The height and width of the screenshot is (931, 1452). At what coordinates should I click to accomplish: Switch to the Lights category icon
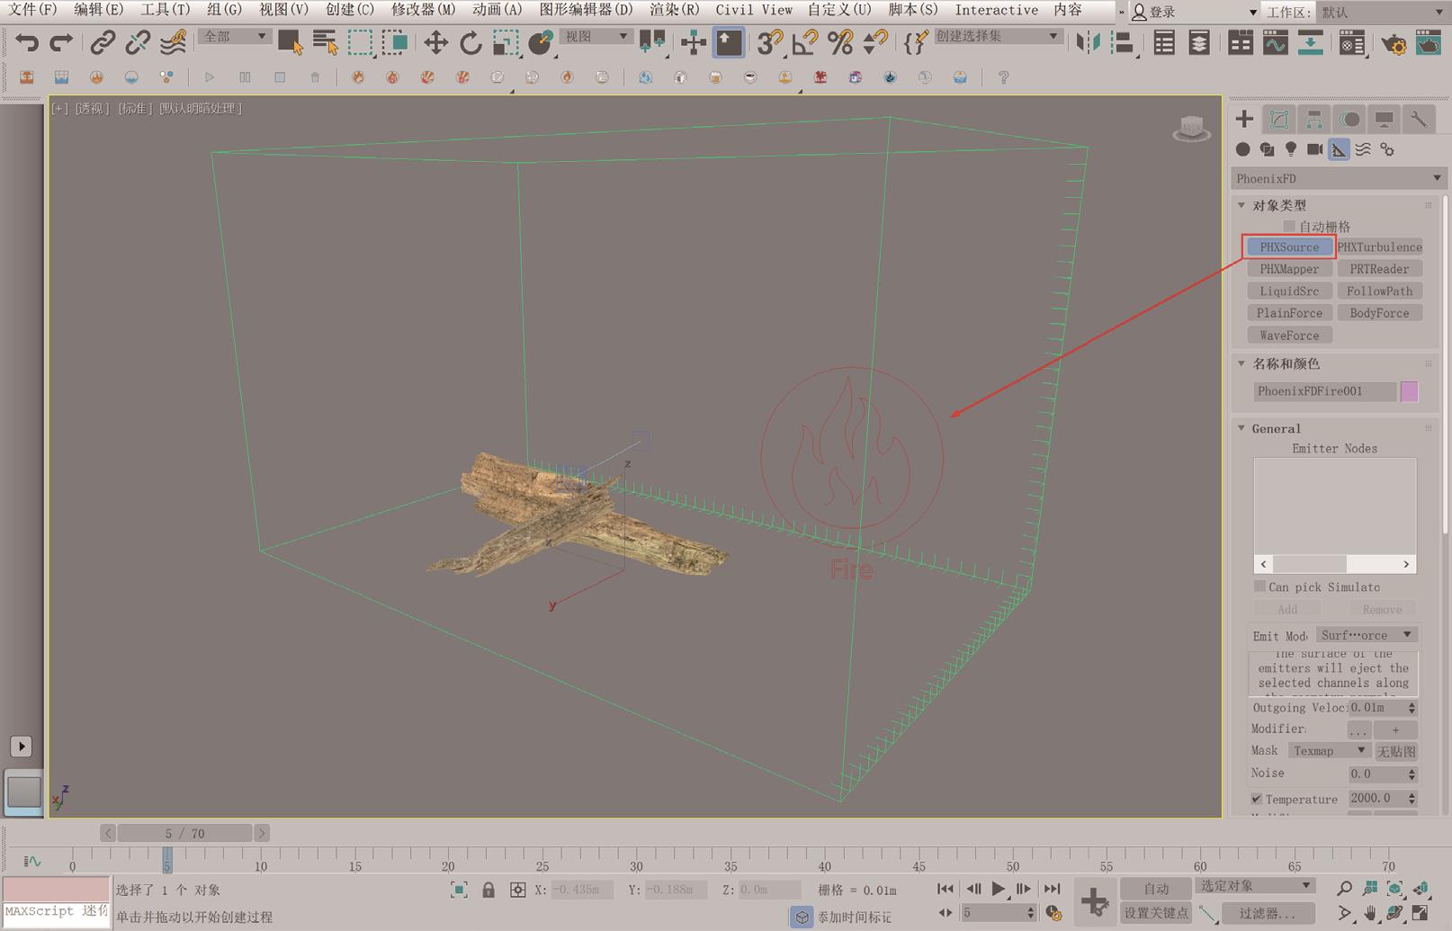(x=1291, y=149)
